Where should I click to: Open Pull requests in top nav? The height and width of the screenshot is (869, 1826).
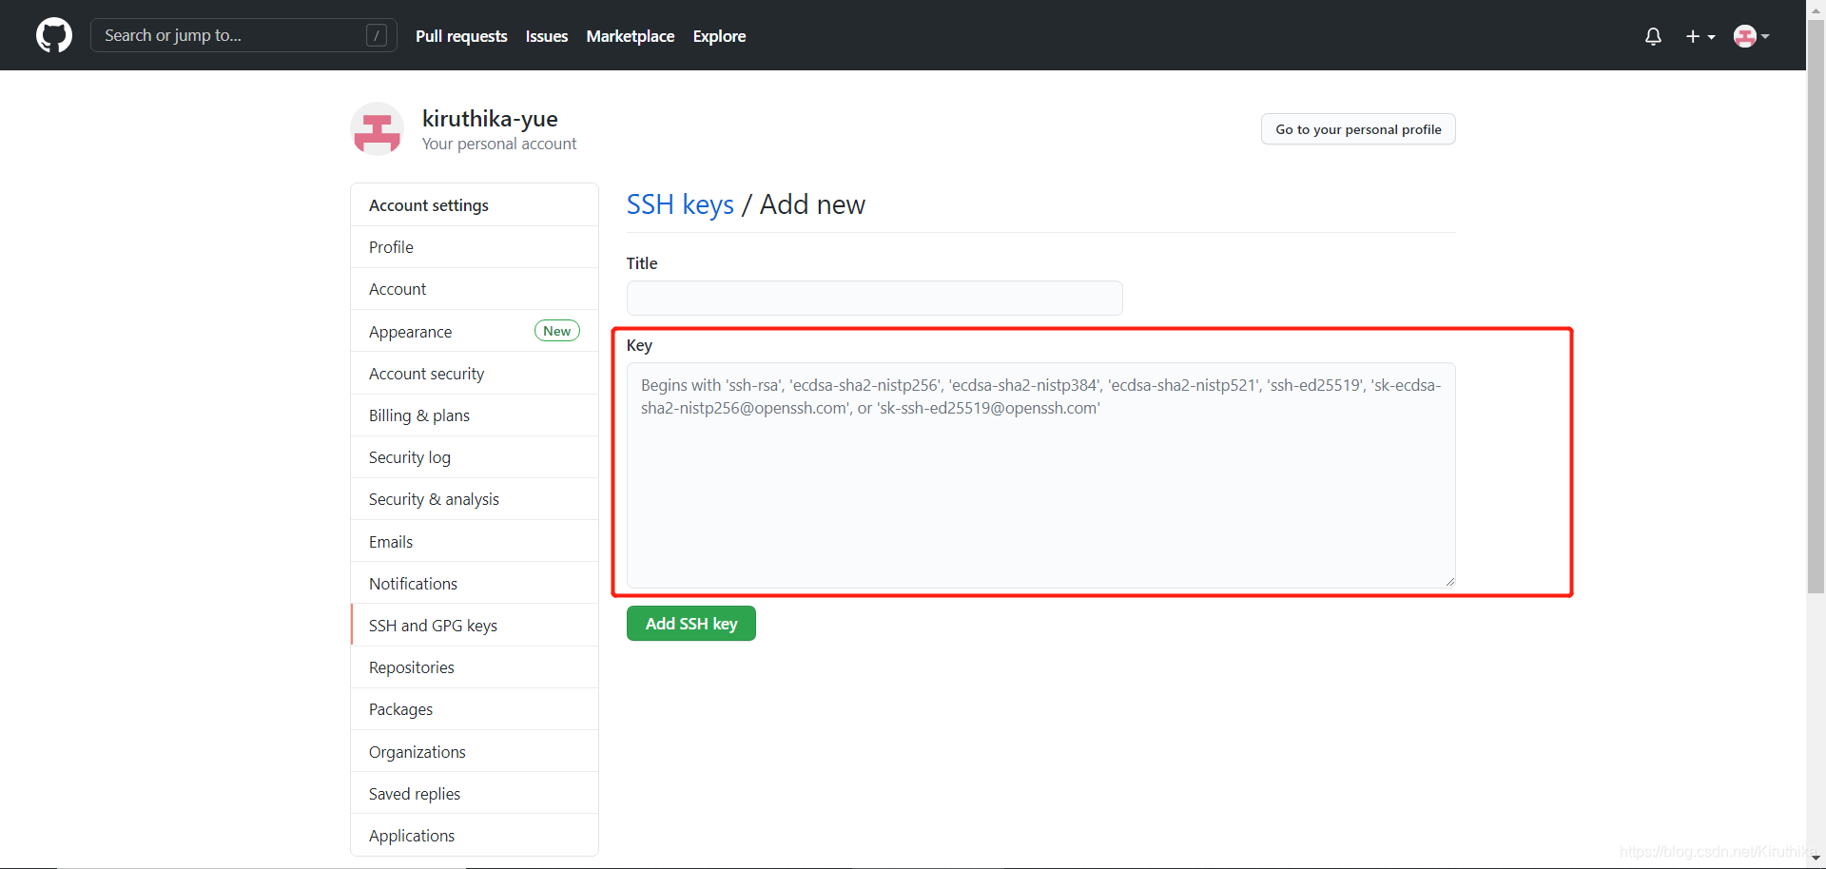461,36
